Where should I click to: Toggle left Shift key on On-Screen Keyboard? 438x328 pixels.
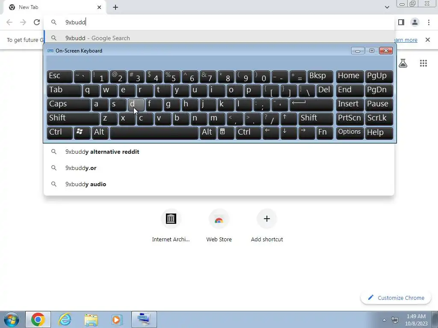[x=73, y=119]
